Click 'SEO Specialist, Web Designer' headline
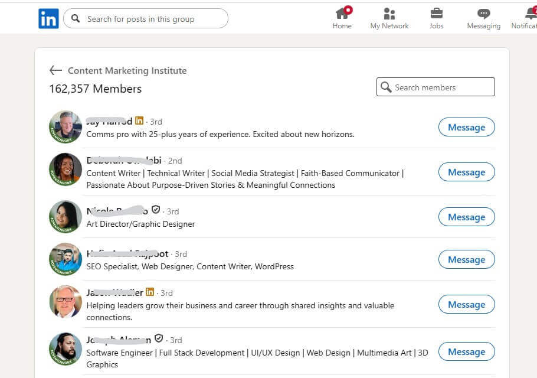The width and height of the screenshot is (537, 378). coord(190,266)
